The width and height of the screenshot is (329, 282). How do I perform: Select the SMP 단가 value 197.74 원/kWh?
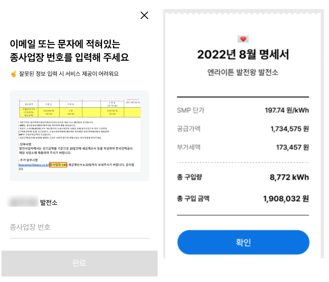click(287, 110)
